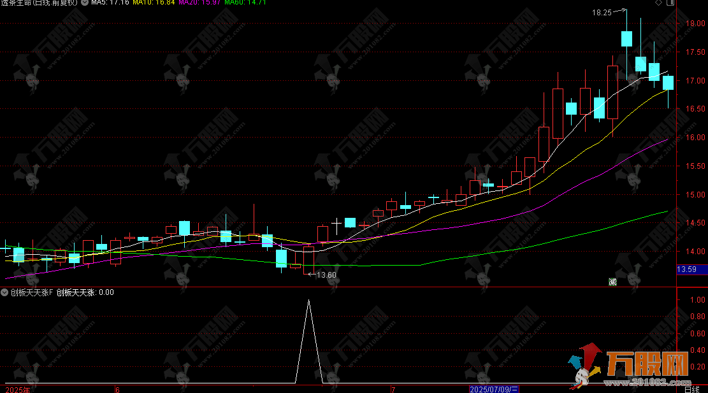Click the 2025/07/09 date marker

(493, 389)
